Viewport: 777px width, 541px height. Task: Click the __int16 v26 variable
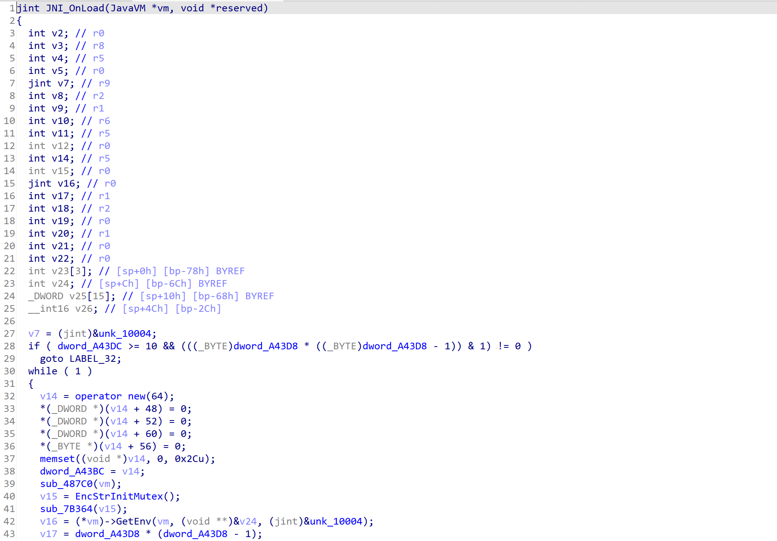pyautogui.click(x=84, y=309)
